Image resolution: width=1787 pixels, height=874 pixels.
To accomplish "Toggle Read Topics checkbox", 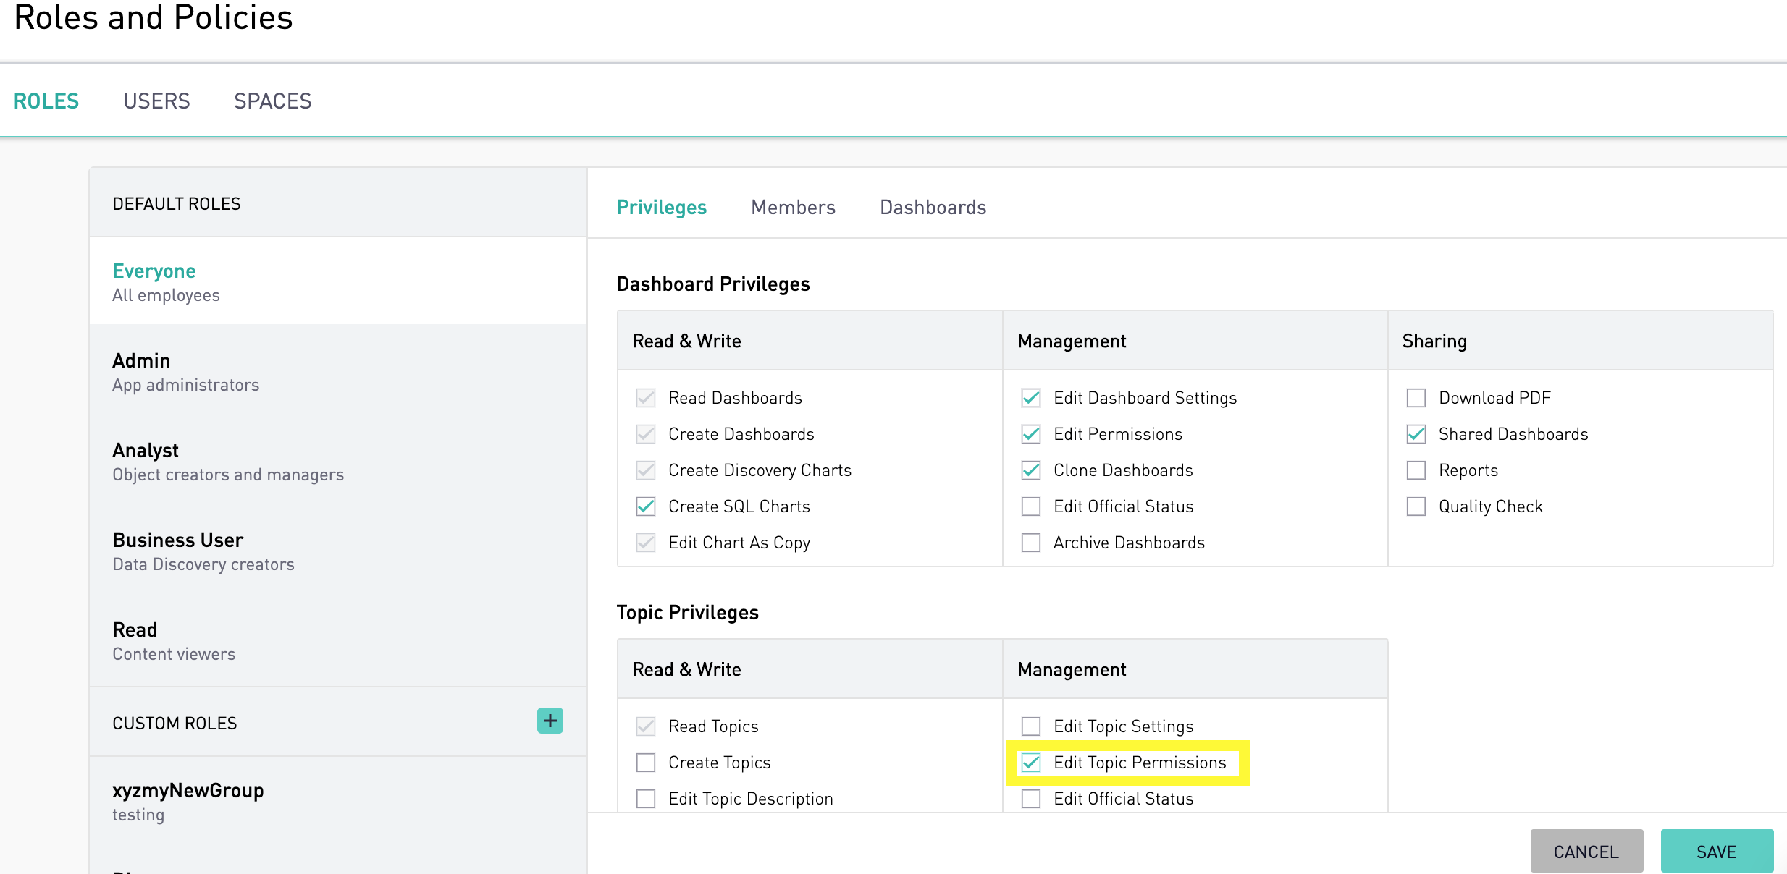I will point(646,726).
